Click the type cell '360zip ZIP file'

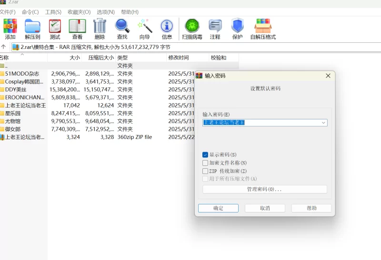click(x=135, y=137)
